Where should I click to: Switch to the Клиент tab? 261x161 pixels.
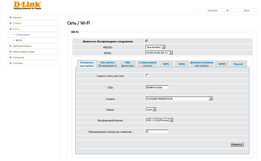239,64
